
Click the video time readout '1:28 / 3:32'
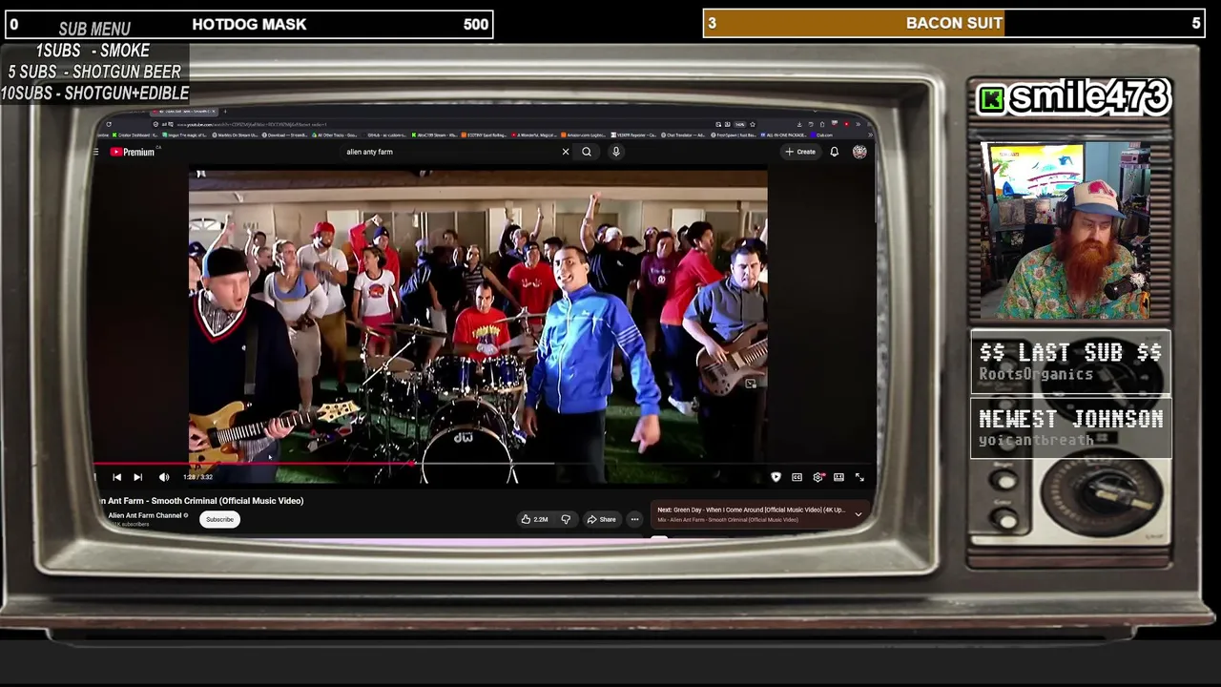tap(197, 477)
